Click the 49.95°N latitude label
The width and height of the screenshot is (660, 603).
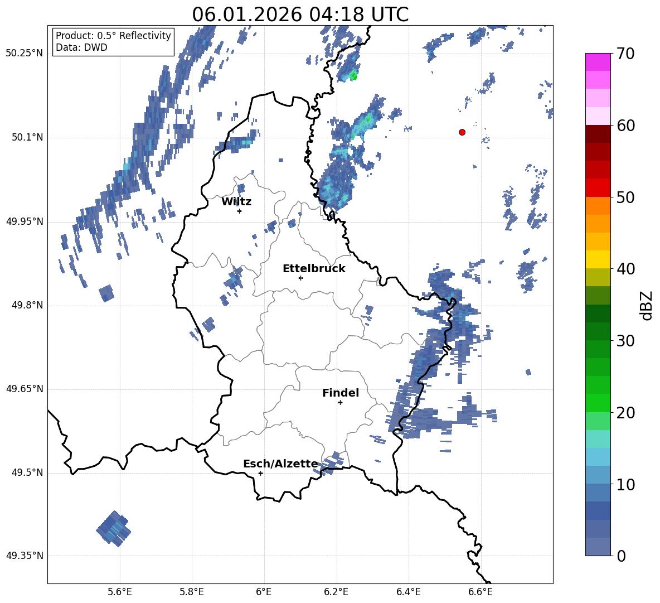pyautogui.click(x=25, y=221)
